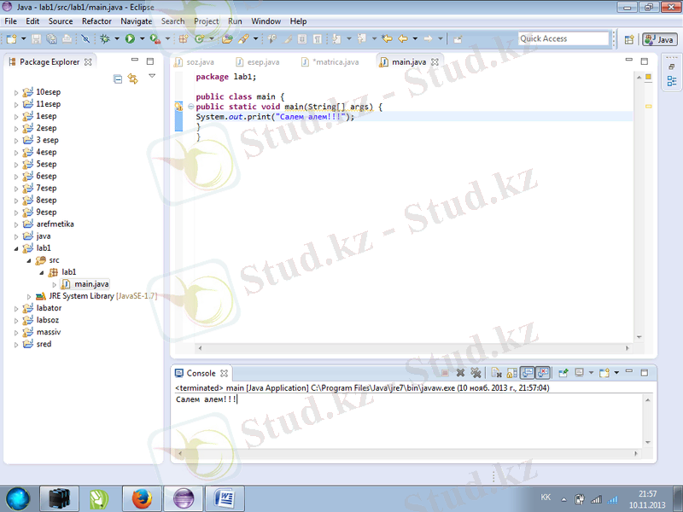Collapse the src folder node

(x=29, y=260)
